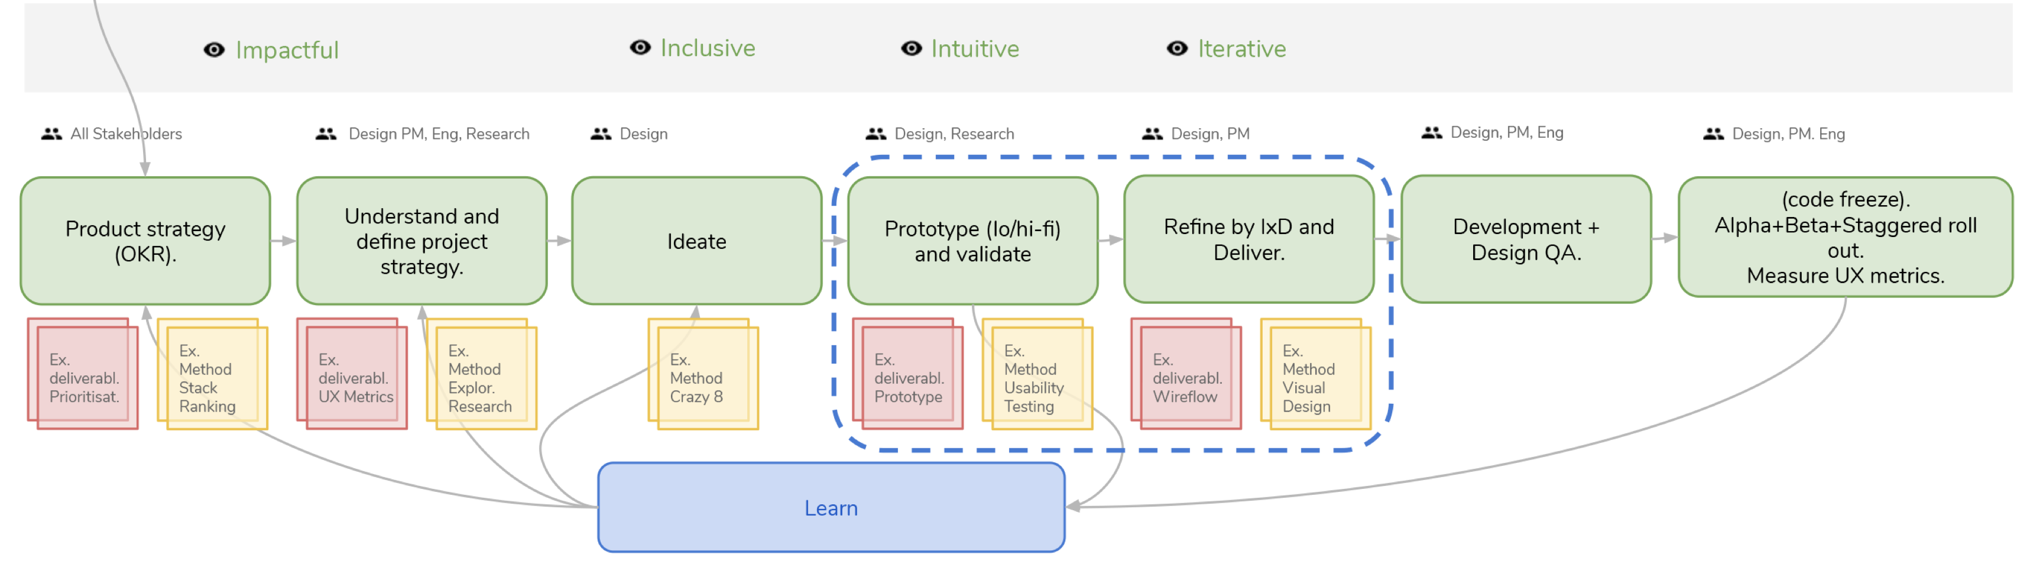
Task: Open the Visual Design method yellow card
Action: click(1316, 374)
